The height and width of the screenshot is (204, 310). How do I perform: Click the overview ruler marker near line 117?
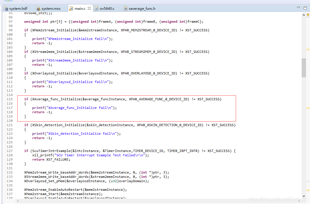pos(308,108)
